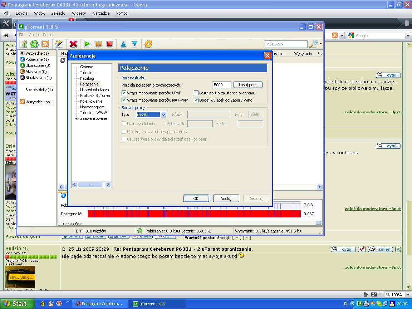Click the Move Up Queue arrow icon

(123, 44)
